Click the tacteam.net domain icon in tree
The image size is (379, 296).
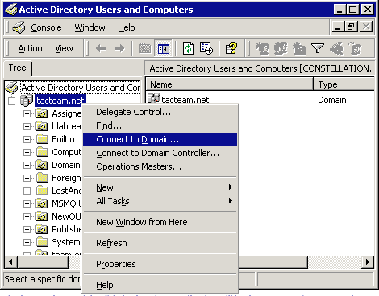pyautogui.click(x=27, y=101)
